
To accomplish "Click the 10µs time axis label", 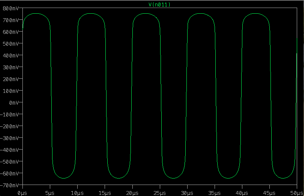I will 77,193.
